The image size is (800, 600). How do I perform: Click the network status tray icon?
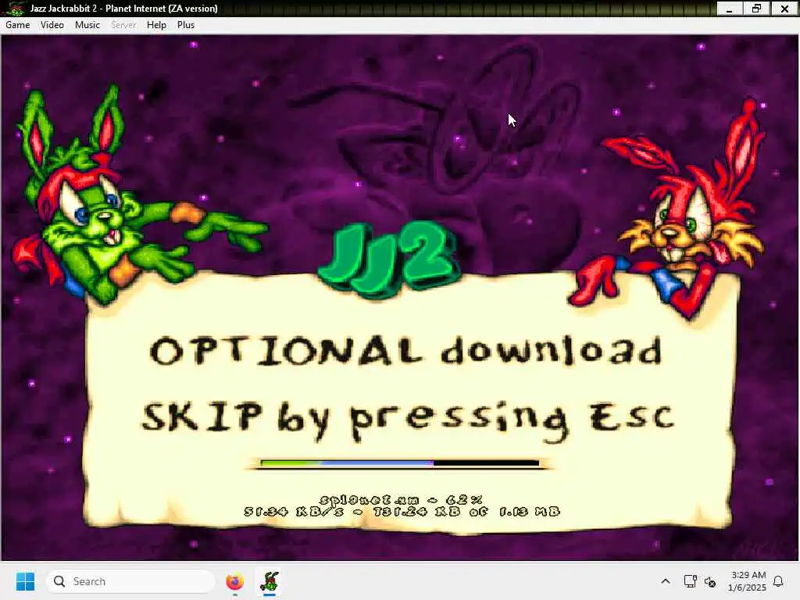pos(690,581)
